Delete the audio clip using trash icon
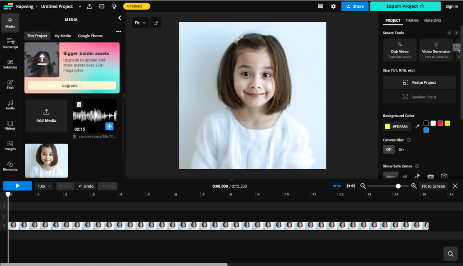463x266 pixels. (79, 104)
